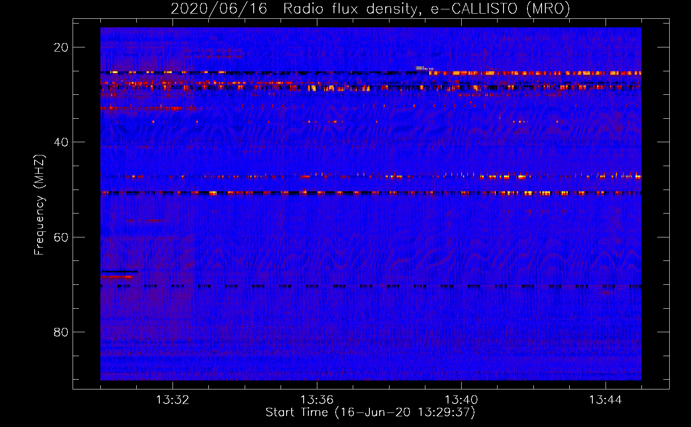691x427 pixels.
Task: Click the 60 MHz frequency tick label
Action: point(61,237)
